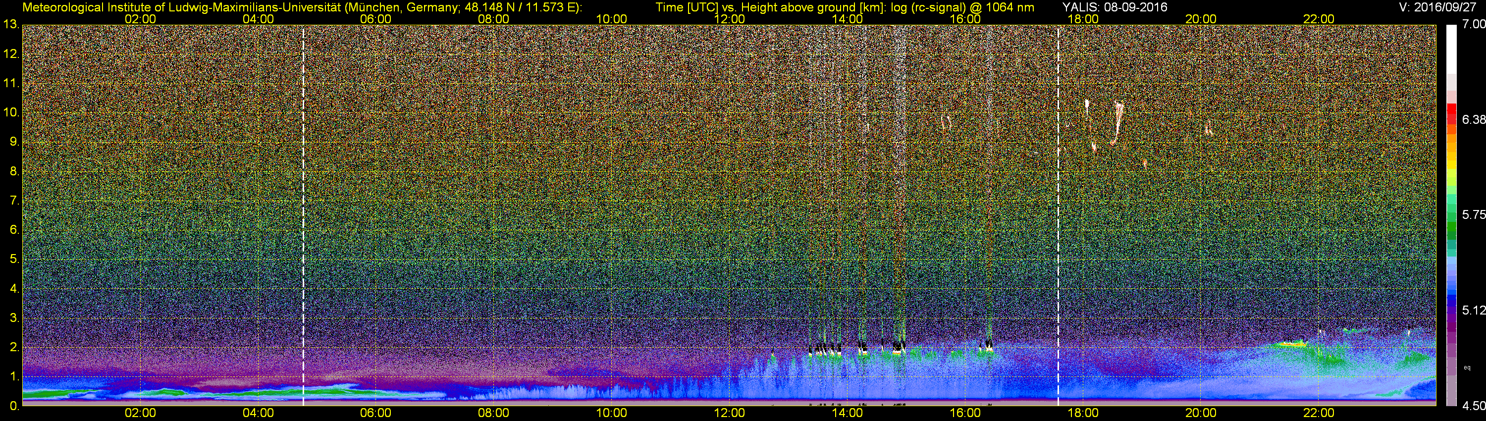Select 22:00 on the top time axis
The image size is (1486, 421).
[x=1319, y=19]
